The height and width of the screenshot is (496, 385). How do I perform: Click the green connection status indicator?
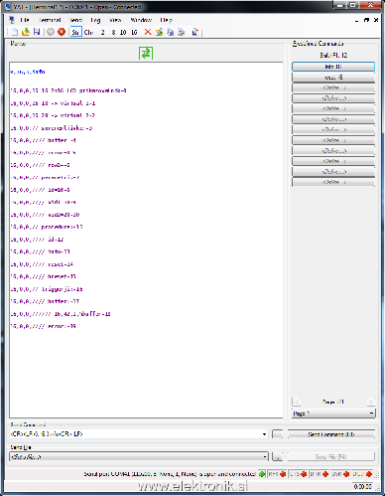coord(262,474)
